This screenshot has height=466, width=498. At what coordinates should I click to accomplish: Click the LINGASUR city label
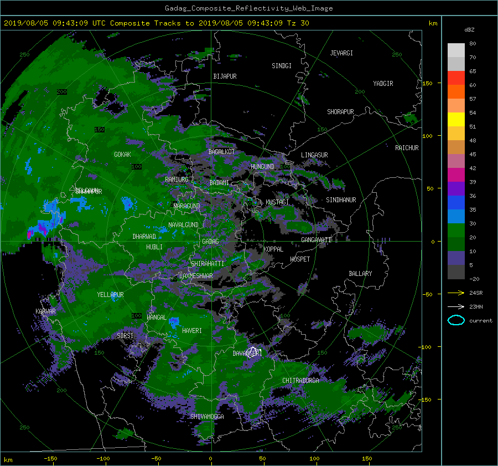click(314, 155)
